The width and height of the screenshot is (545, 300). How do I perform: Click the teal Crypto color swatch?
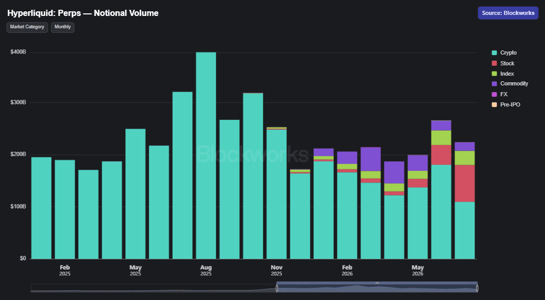[x=494, y=52]
